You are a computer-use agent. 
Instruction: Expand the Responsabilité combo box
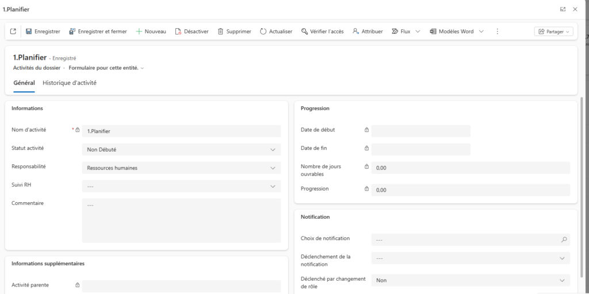tap(273, 168)
